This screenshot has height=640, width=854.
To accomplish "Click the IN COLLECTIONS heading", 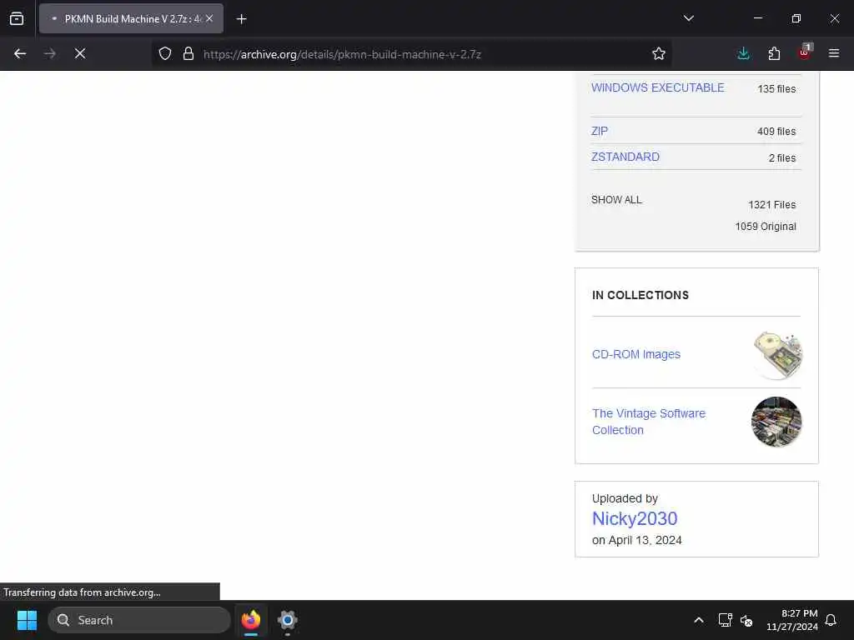I will tap(640, 295).
